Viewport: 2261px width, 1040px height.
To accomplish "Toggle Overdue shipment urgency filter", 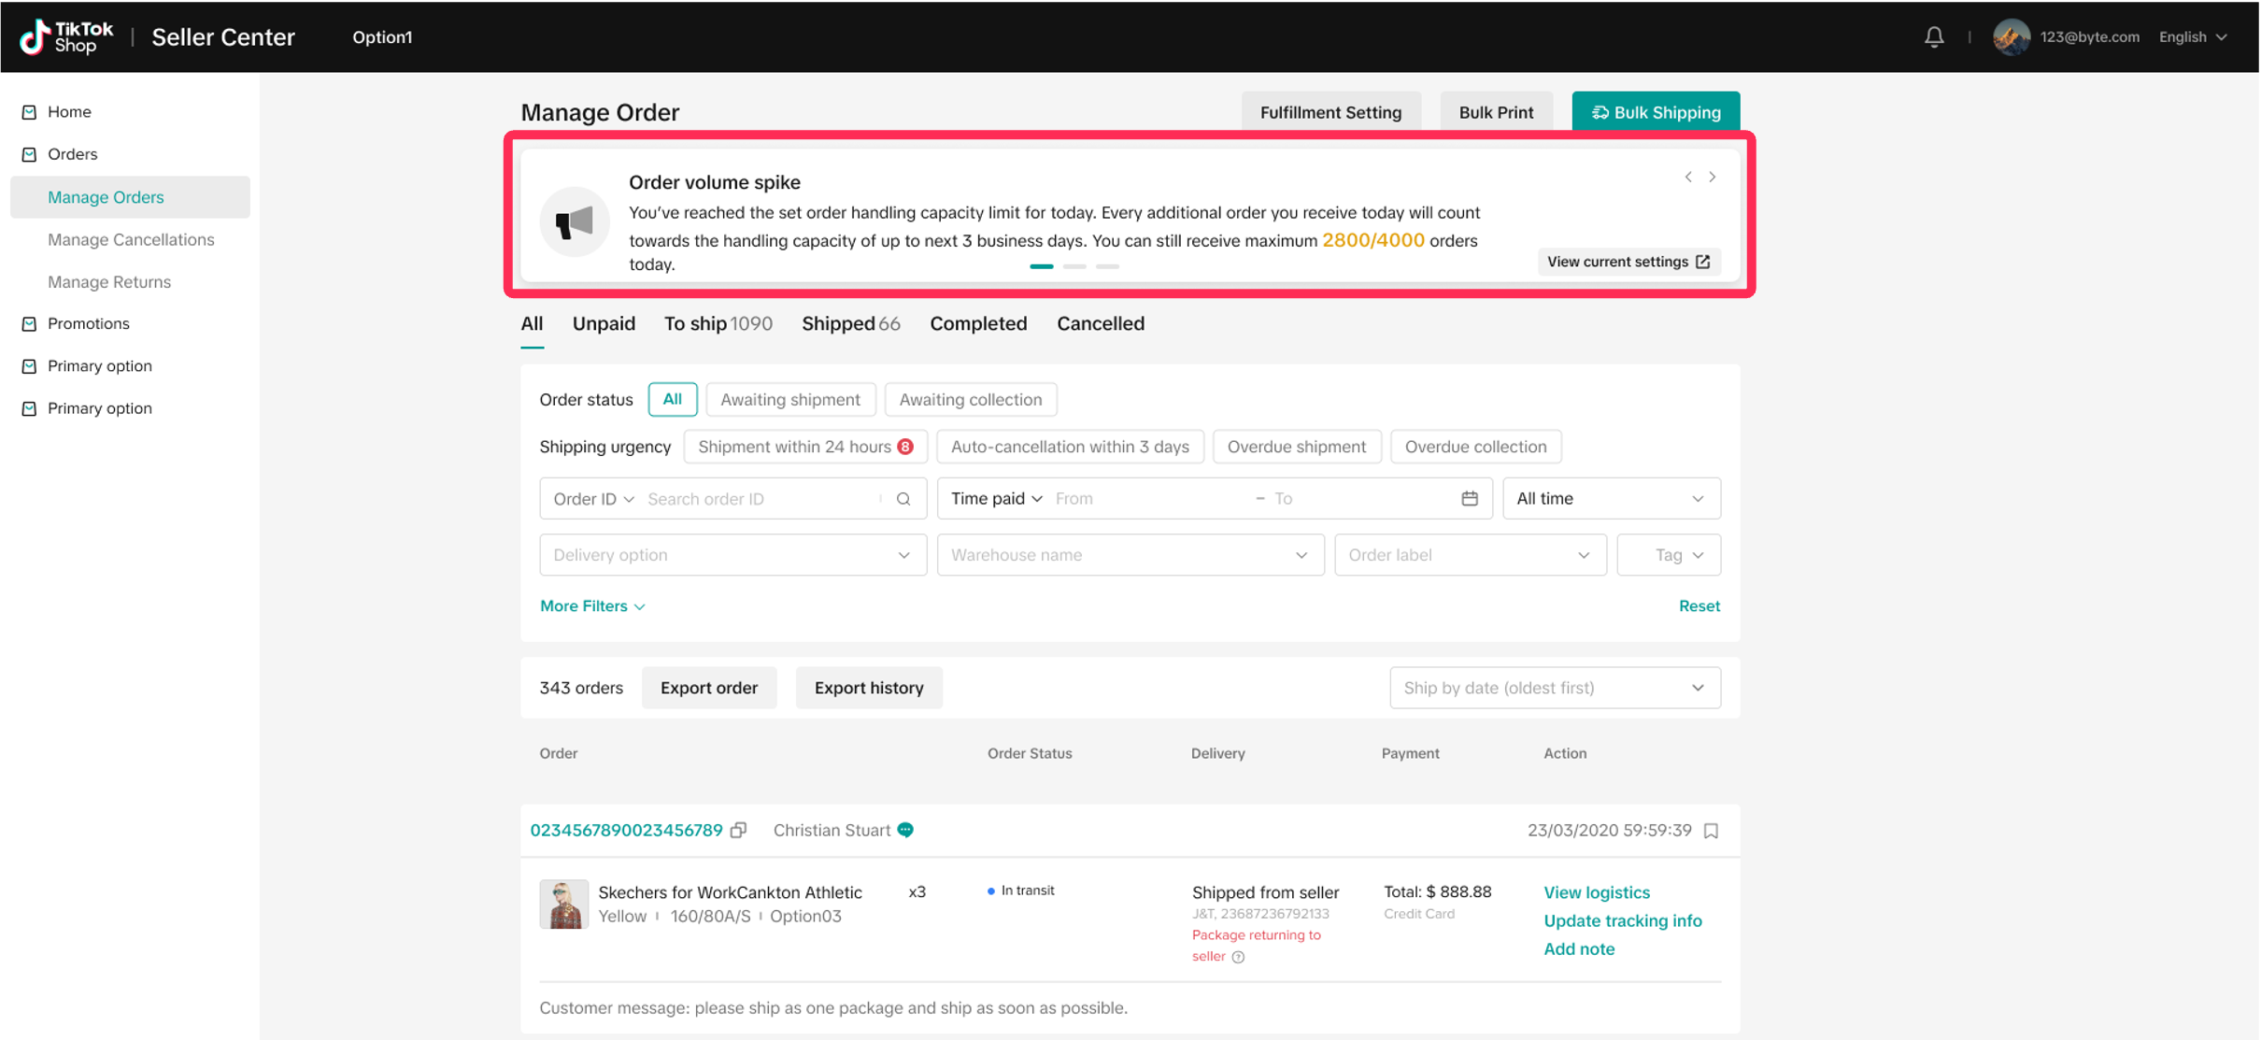I will [x=1296, y=447].
